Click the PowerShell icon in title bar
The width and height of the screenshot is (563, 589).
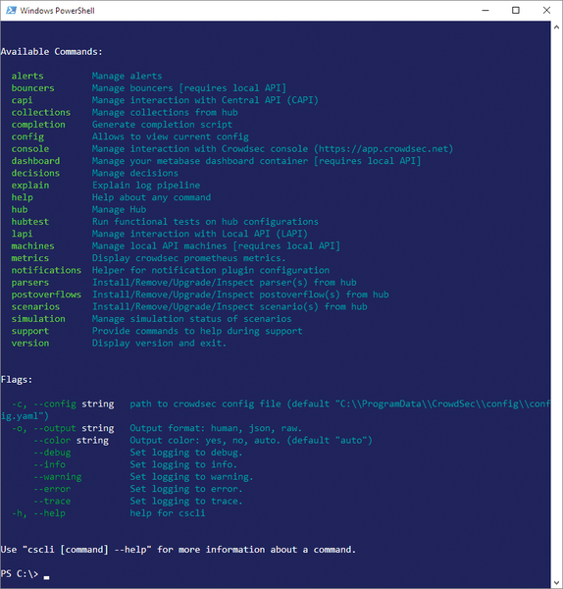coord(11,10)
